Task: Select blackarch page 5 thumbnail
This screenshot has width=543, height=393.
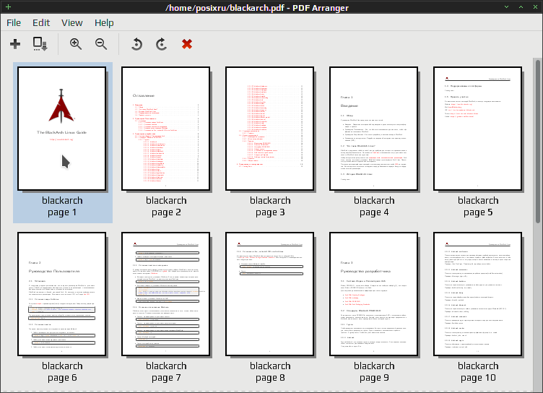Action: 477,129
